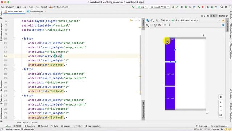This screenshot has height=131, width=232.
Task: Open the app run configuration dropdown
Action: click(142, 7)
